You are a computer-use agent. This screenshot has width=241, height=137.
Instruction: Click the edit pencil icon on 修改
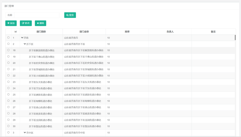23,23
